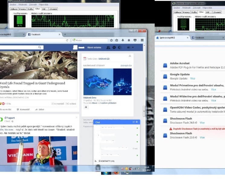Open Chat settings gear icon

(137, 122)
